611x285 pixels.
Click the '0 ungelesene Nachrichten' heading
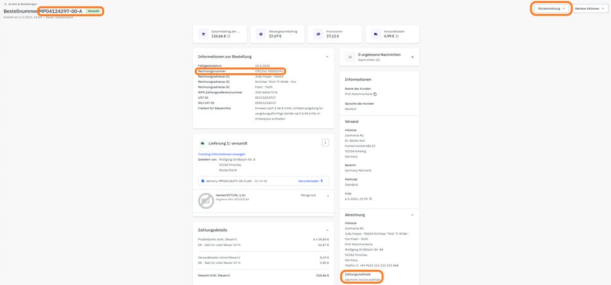379,55
